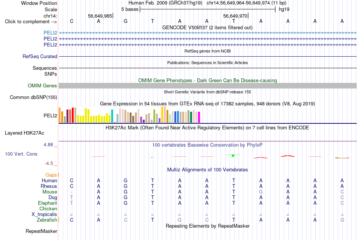Viewport: 357px width, 240px height.
Task: Click the '5 bases' scale bar text
Action: 130,9
